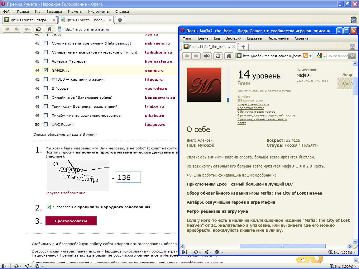
Task: Open Файл menu in Премия Рунета window
Action: [x=7, y=12]
